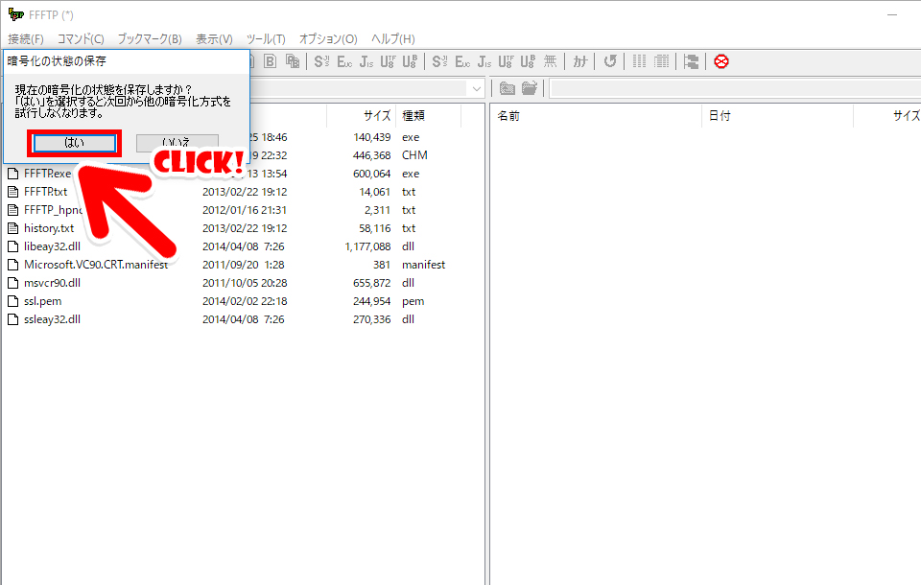Select UTF8 icon in group after auto-mode icon
Screen dimensions: 921x585
pyautogui.click(x=388, y=61)
